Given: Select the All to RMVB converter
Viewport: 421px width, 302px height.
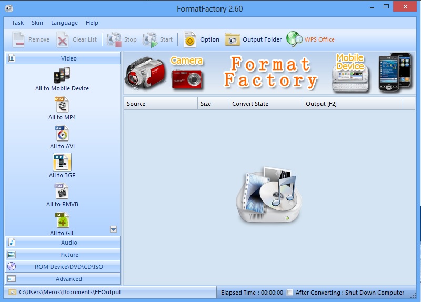Looking at the screenshot, I should point(62,192).
